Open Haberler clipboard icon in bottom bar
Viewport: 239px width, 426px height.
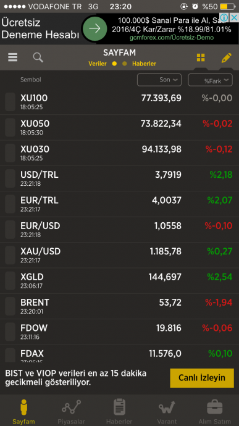point(119,407)
